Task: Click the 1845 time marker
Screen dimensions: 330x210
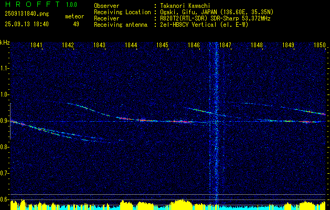Action: coord(162,45)
